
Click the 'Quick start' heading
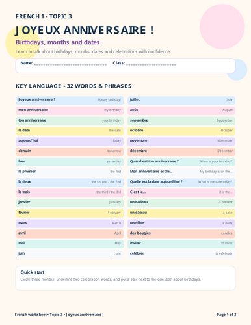(33, 272)
